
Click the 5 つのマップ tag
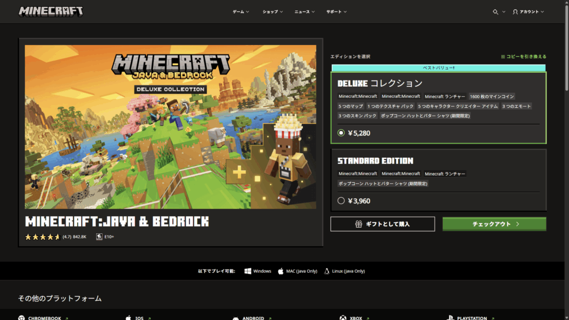tap(351, 106)
